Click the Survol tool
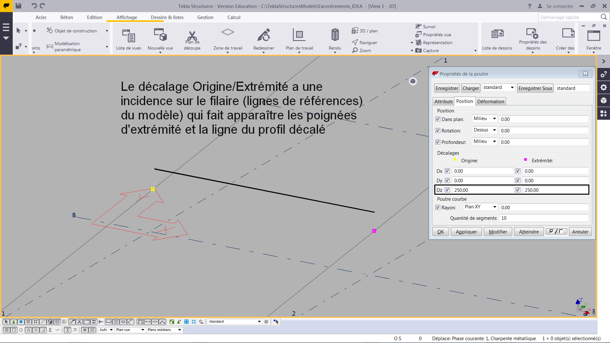 (x=425, y=27)
